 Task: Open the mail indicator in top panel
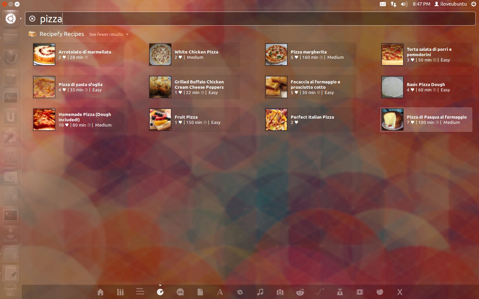(383, 4)
